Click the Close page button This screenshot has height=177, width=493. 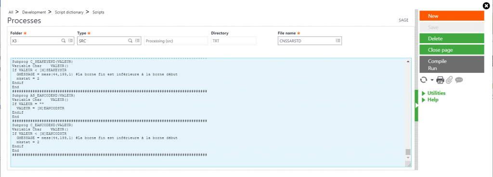452,50
